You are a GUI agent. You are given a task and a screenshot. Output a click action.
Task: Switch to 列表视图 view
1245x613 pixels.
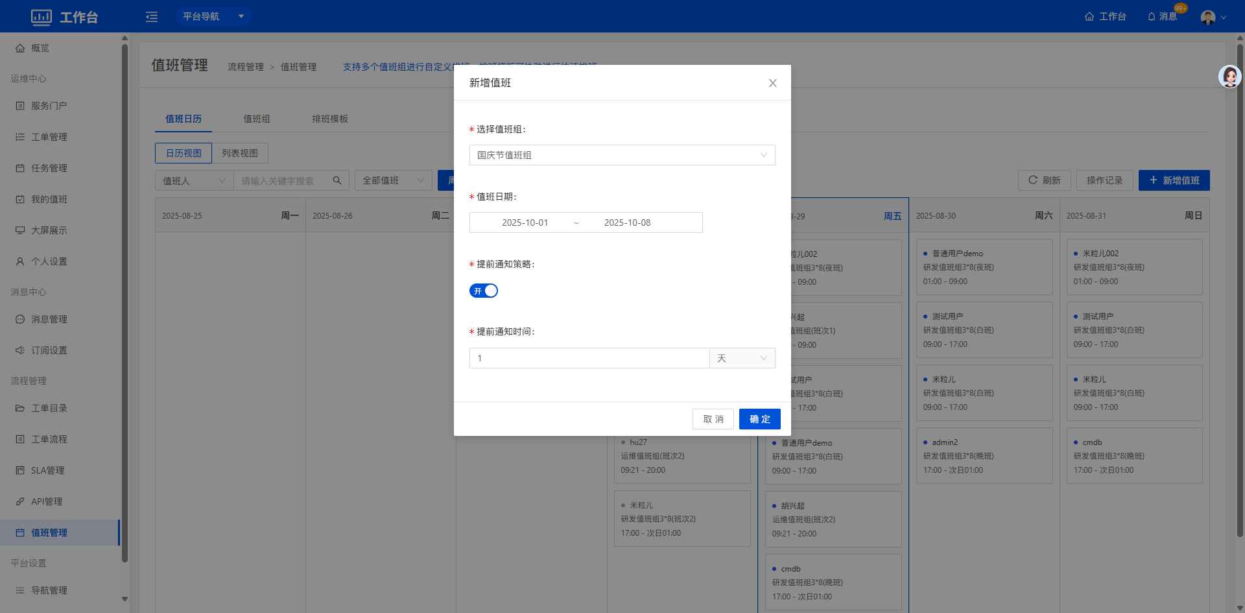240,153
